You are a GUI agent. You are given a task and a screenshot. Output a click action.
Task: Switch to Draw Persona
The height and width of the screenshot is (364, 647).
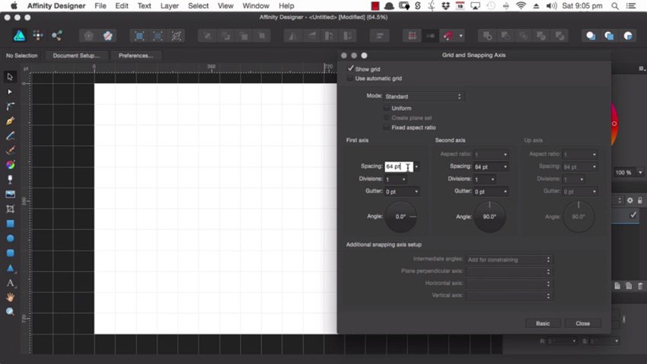click(19, 36)
